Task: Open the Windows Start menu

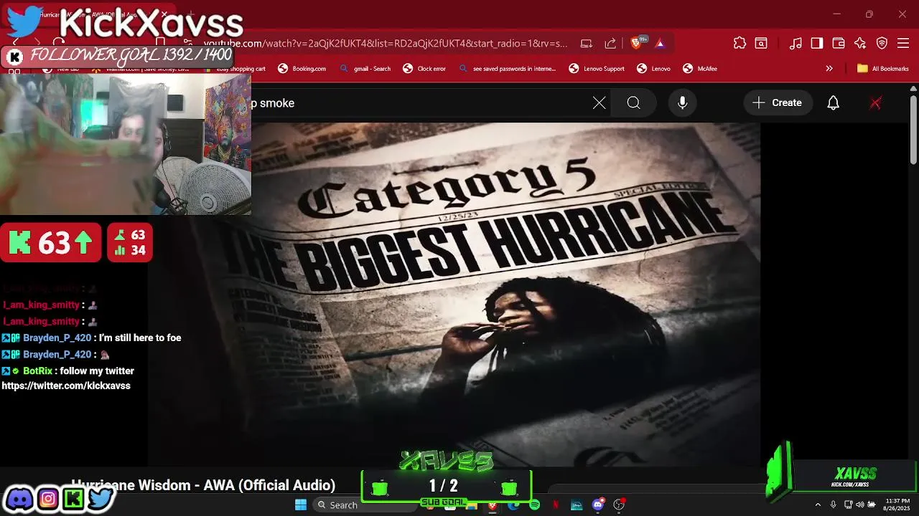Action: (x=301, y=505)
